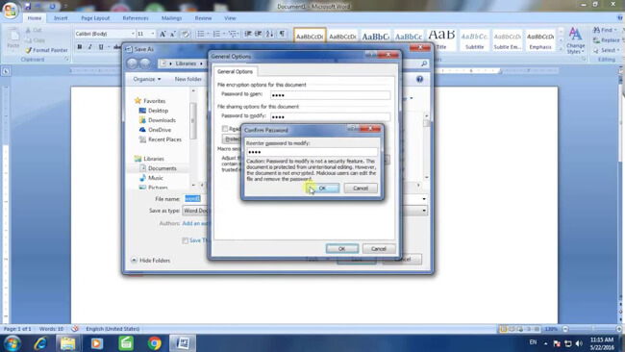This screenshot has width=625, height=352.
Task: Click the Office button
Action: click(x=10, y=10)
